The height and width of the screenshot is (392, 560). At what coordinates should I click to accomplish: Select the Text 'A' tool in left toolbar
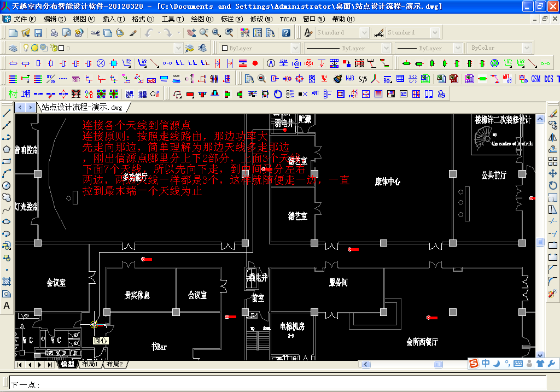pos(7,306)
